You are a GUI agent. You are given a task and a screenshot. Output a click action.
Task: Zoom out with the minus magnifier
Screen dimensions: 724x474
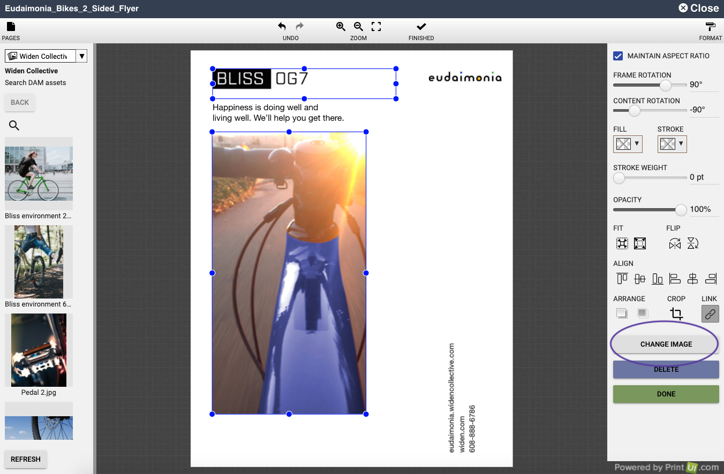pyautogui.click(x=358, y=26)
